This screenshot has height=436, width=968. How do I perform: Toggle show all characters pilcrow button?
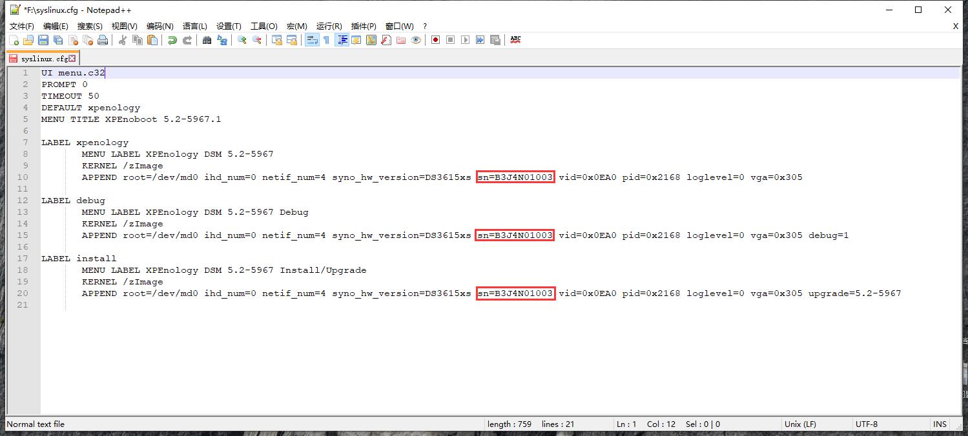tap(327, 40)
